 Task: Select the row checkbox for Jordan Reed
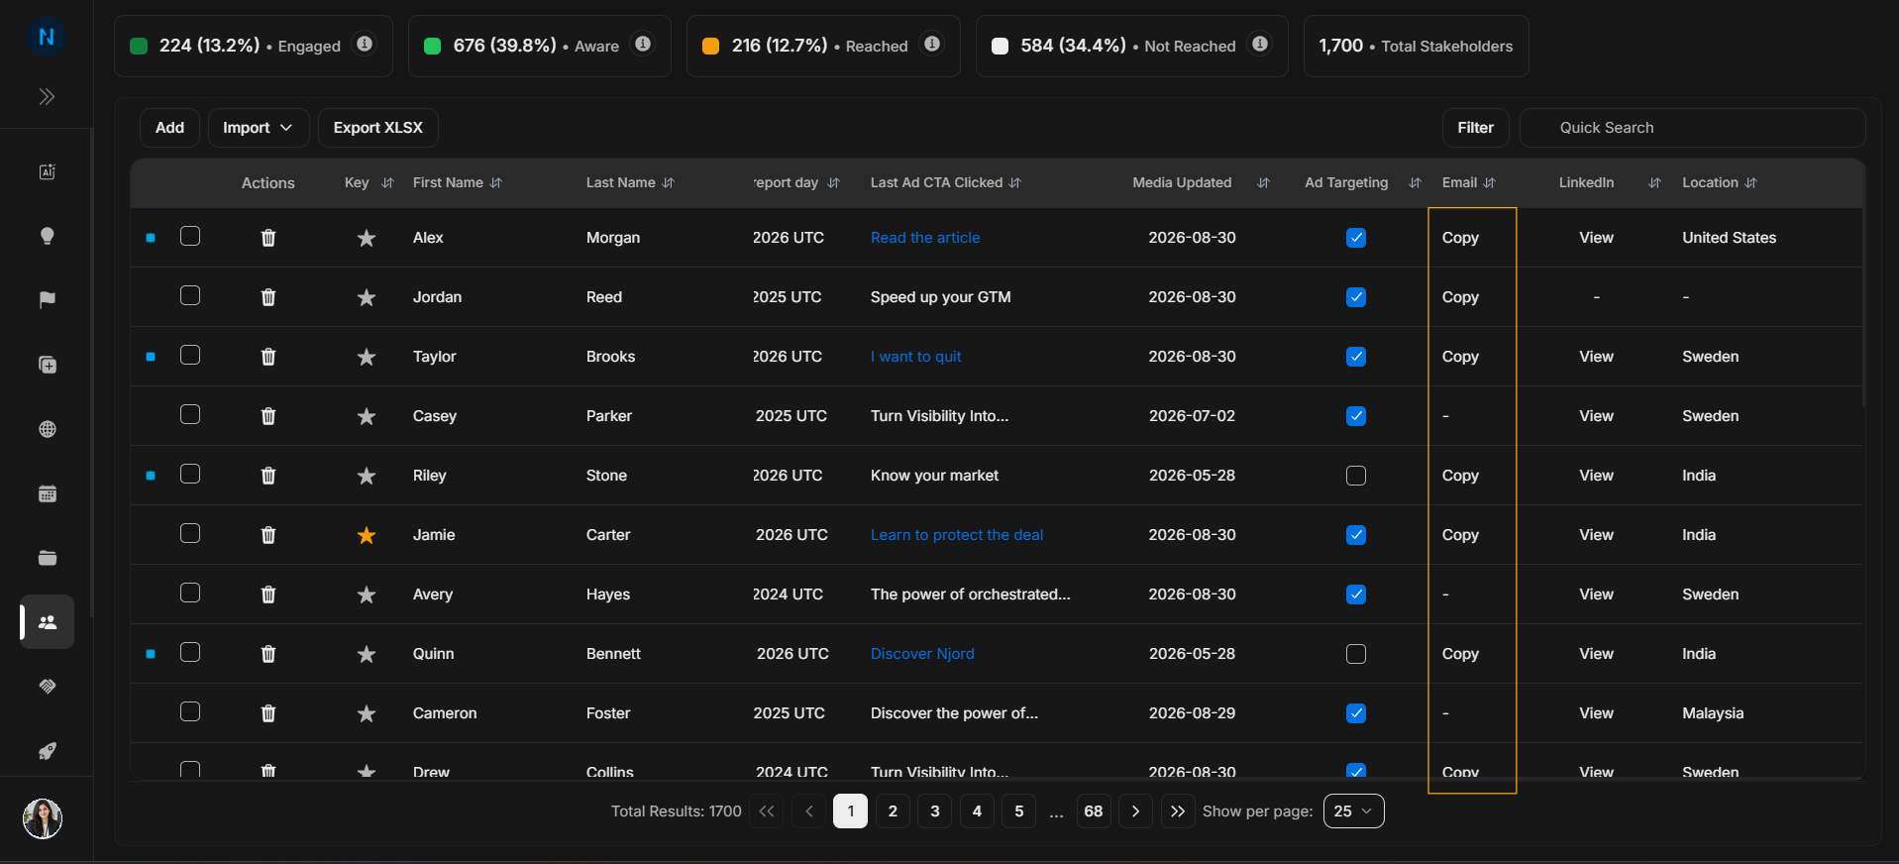click(190, 295)
